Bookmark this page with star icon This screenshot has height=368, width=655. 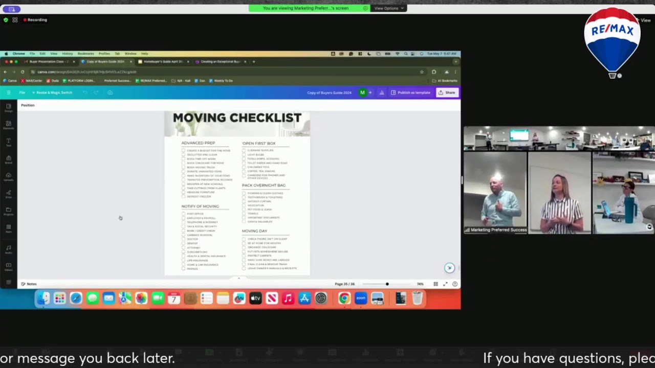(x=422, y=72)
